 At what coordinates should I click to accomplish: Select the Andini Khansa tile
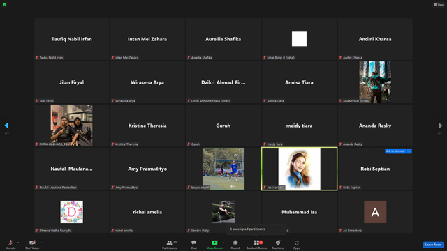pos(375,39)
